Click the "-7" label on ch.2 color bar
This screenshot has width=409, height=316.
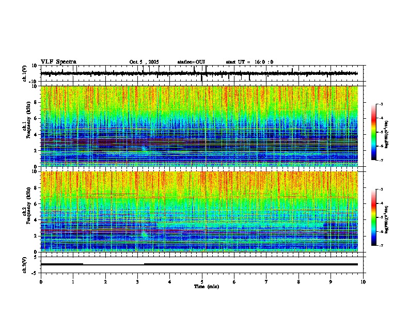[x=381, y=246]
